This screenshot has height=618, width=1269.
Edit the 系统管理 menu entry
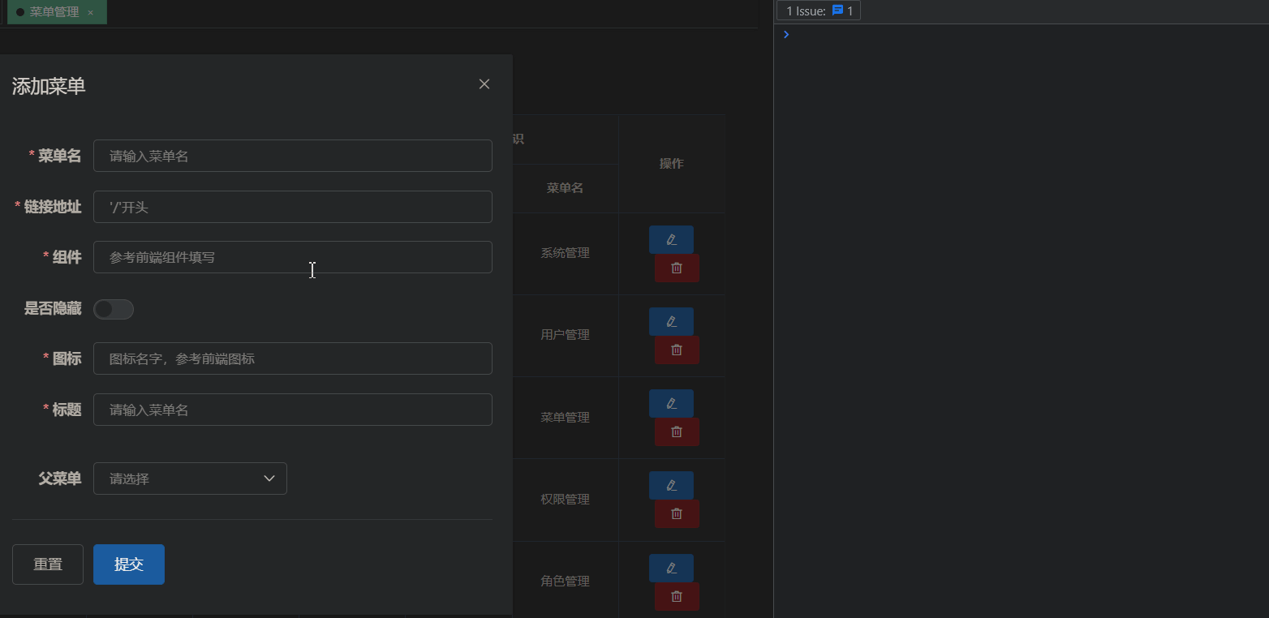pos(671,239)
